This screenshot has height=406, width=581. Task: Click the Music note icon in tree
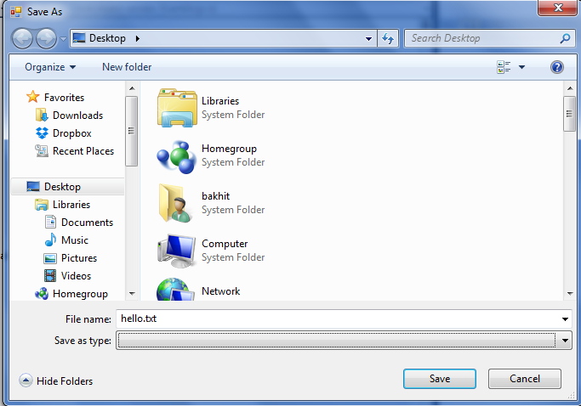tap(50, 240)
